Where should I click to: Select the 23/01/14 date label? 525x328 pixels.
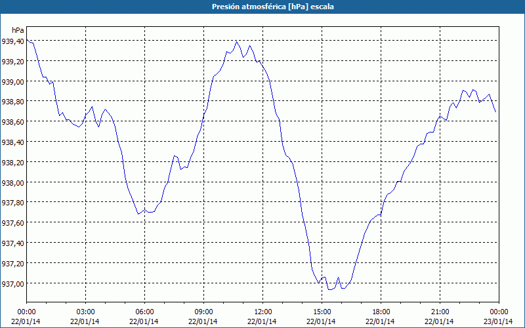pyautogui.click(x=498, y=321)
